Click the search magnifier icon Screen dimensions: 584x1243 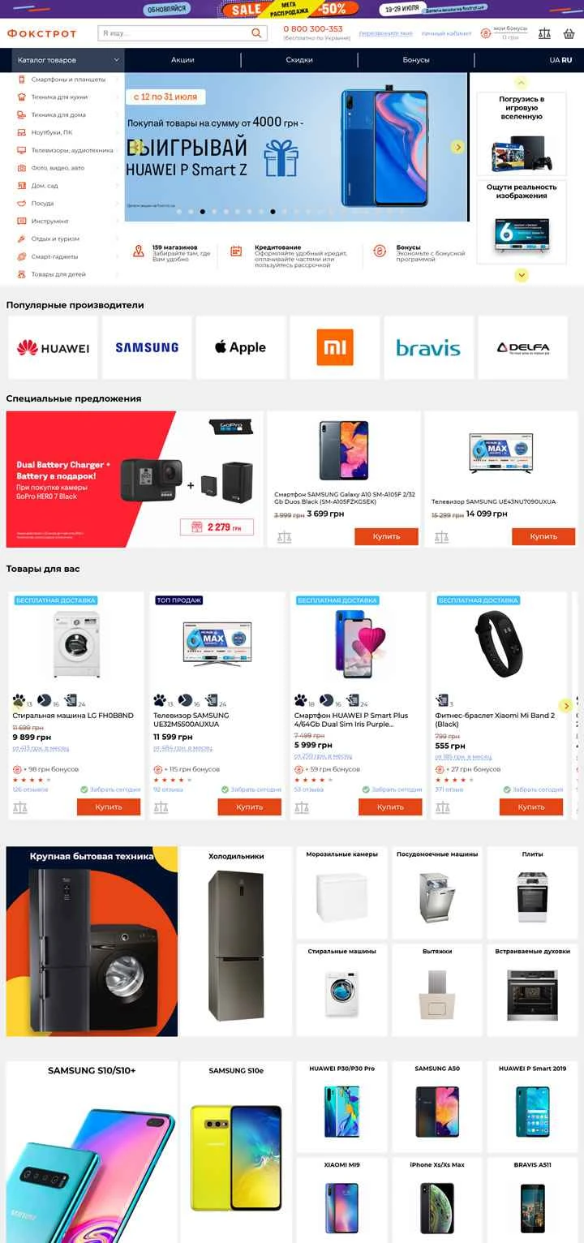click(256, 33)
